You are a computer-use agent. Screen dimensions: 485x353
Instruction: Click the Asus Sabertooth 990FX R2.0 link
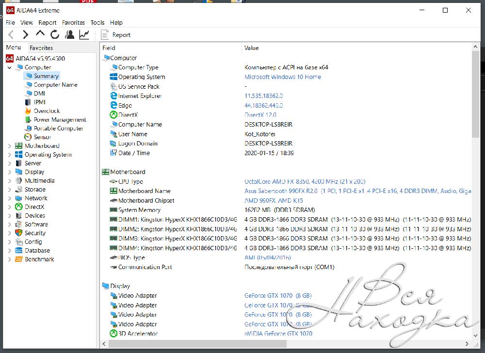coord(281,191)
